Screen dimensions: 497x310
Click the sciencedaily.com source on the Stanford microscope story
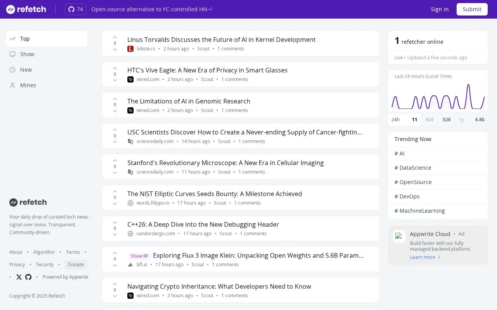155,172
